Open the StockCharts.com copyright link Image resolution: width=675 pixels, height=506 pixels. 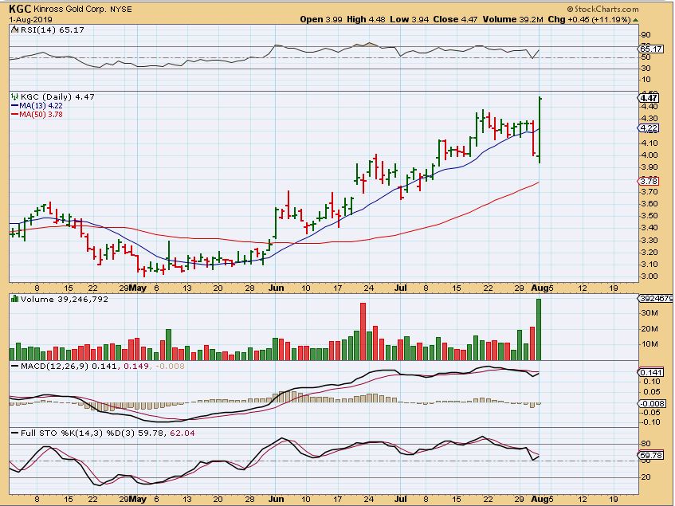pyautogui.click(x=602, y=9)
